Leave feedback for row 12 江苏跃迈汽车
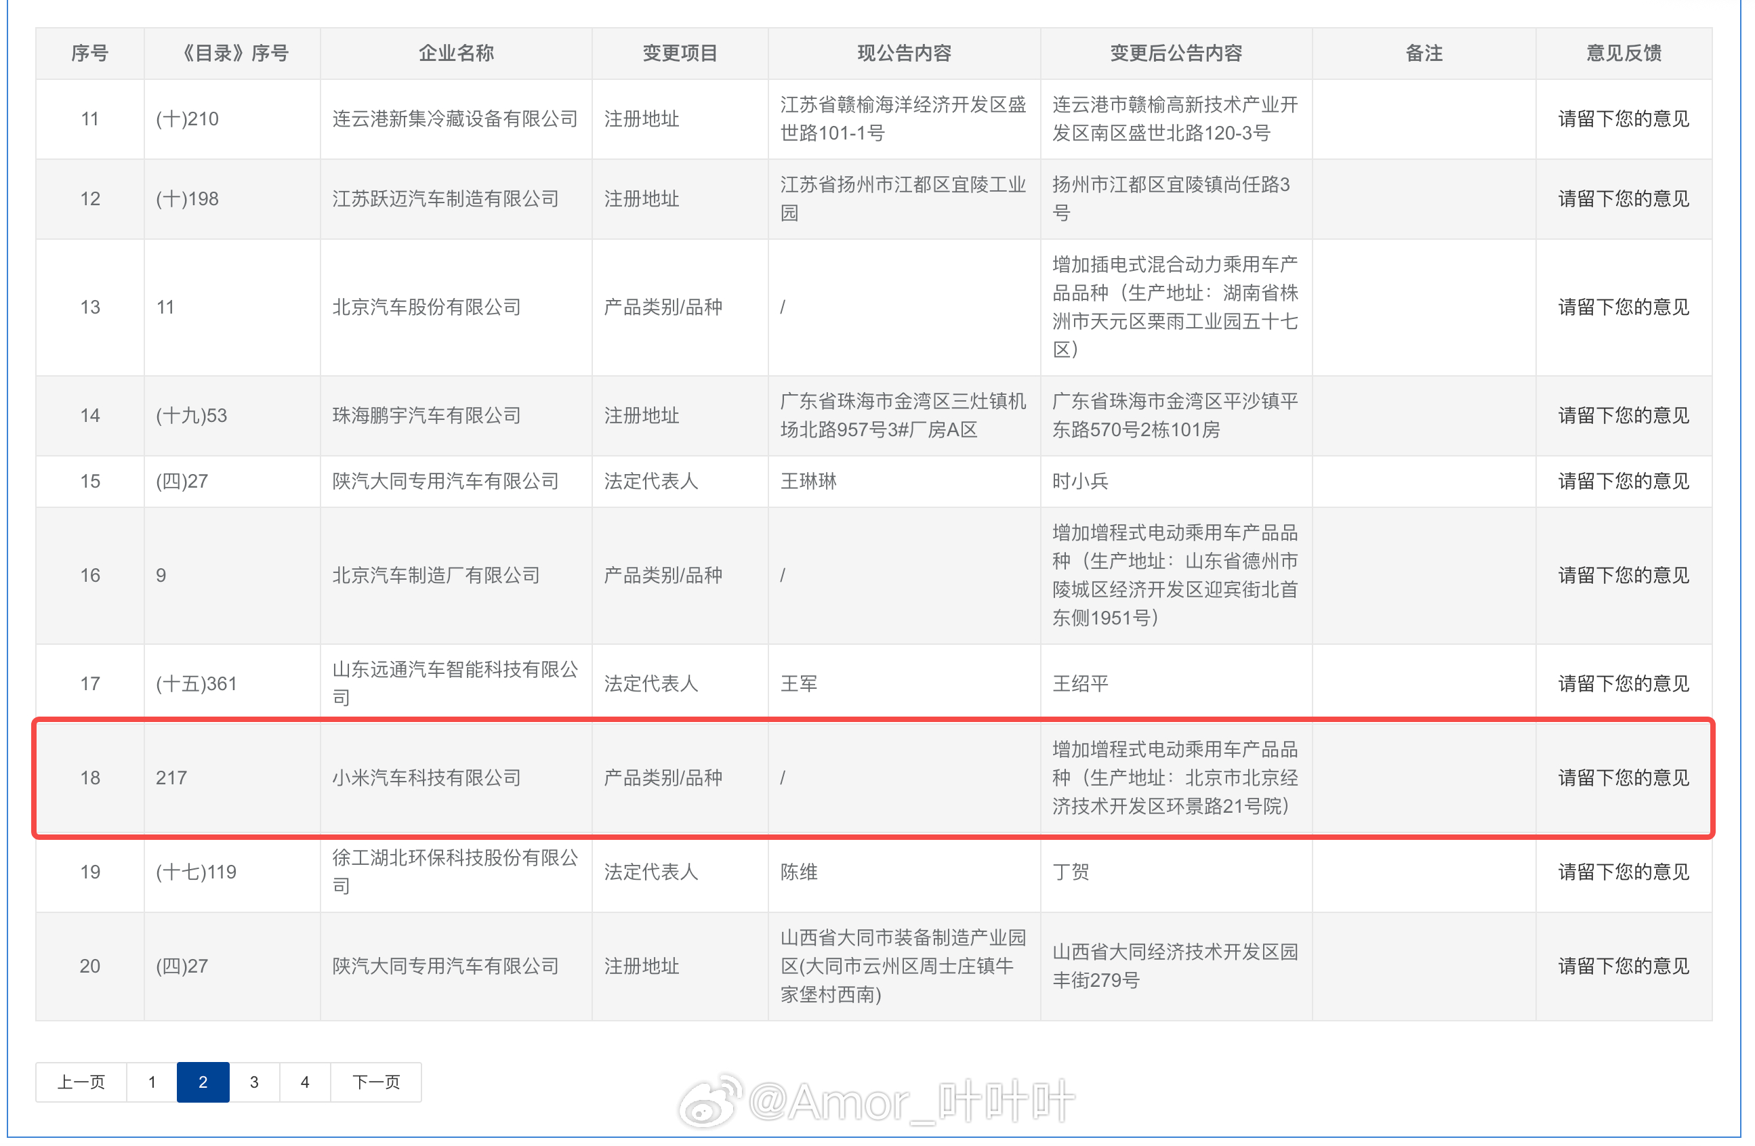 click(x=1623, y=198)
